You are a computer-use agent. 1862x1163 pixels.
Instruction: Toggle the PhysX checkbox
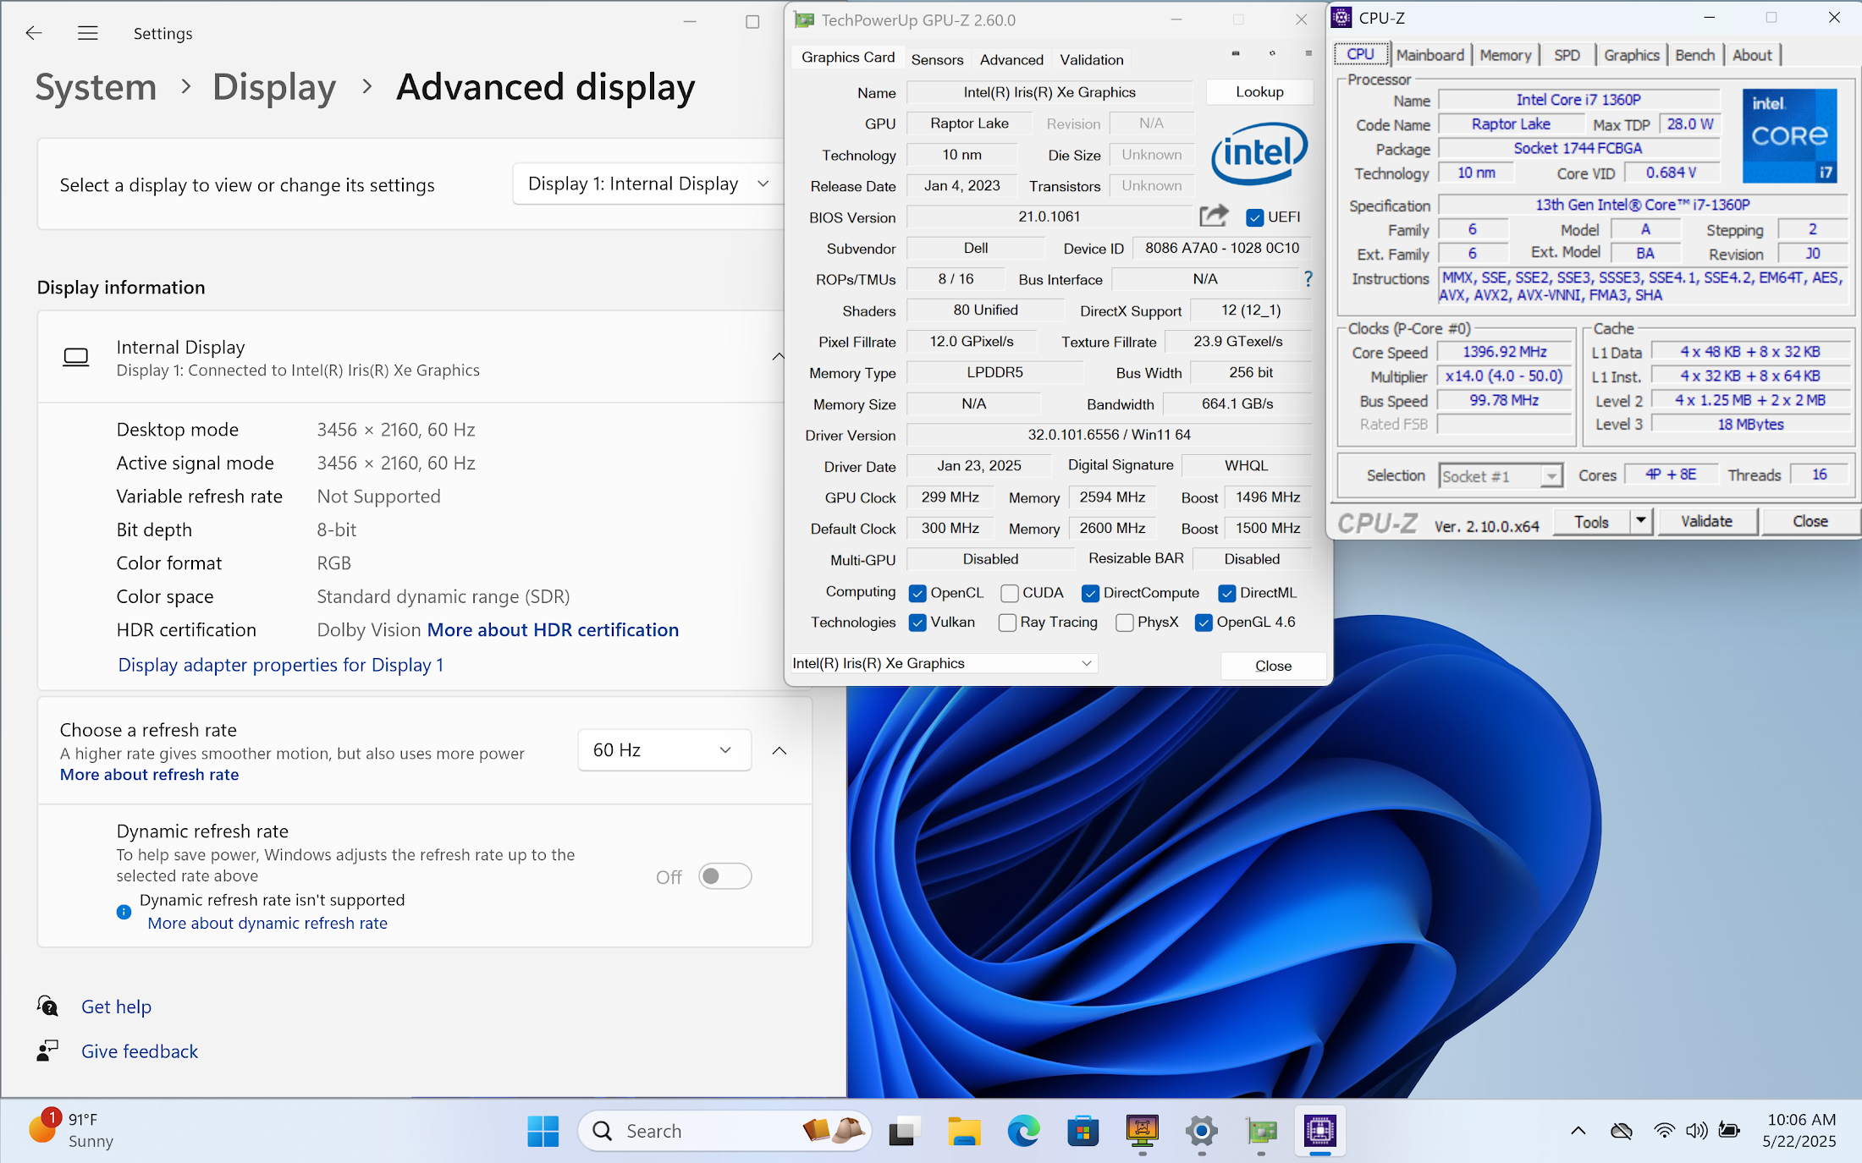point(1125,623)
